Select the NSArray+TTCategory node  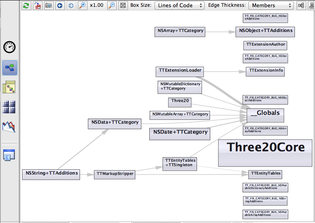180,32
